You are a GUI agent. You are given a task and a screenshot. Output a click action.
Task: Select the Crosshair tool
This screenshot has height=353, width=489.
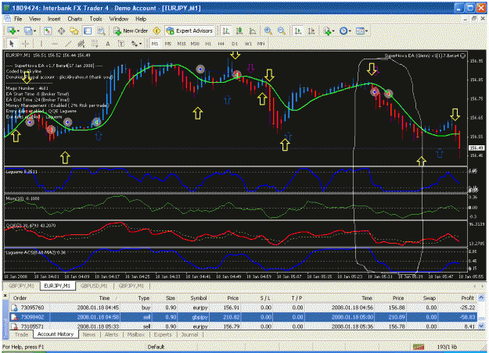(25, 44)
